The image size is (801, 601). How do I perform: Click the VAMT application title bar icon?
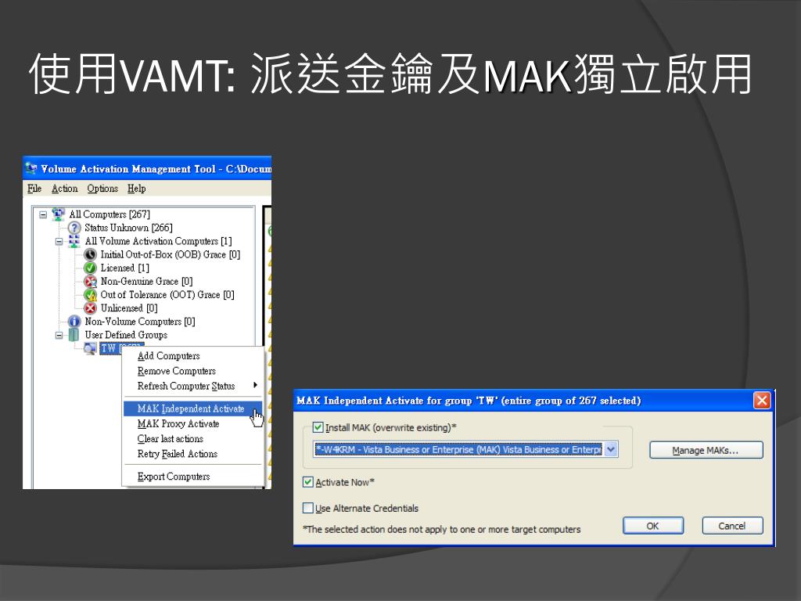[31, 167]
